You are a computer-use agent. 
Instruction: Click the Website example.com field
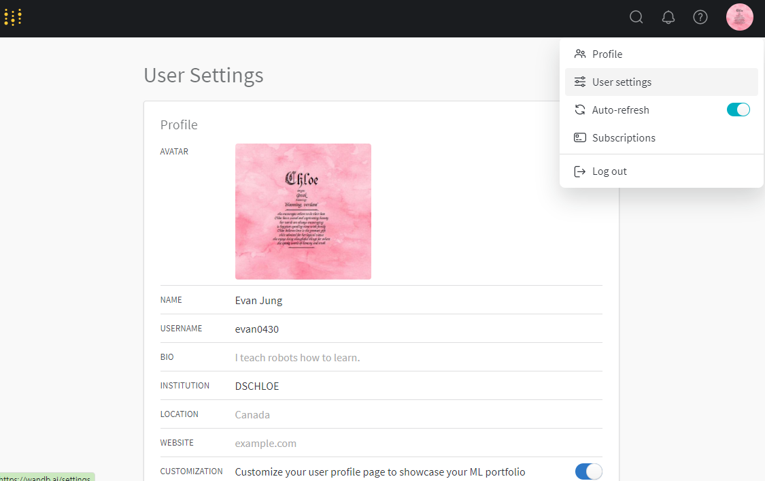419,444
